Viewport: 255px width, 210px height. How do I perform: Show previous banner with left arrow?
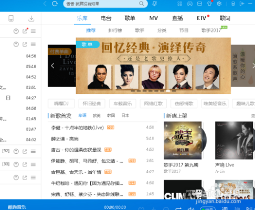[x=52, y=66]
